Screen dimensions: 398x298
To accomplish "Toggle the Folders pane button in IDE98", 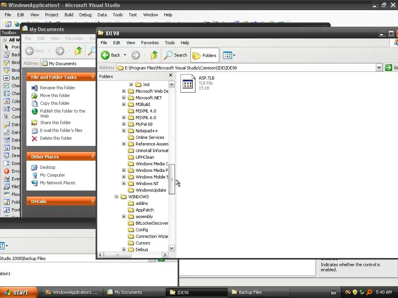I will coord(204,55).
